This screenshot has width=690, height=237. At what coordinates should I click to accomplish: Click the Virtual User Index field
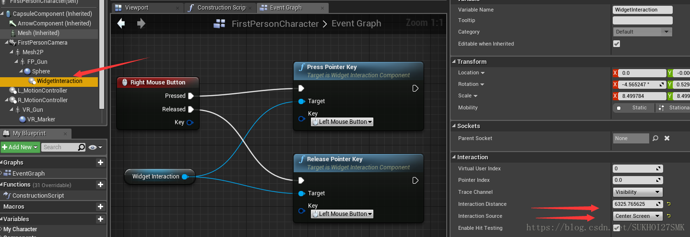click(x=638, y=168)
